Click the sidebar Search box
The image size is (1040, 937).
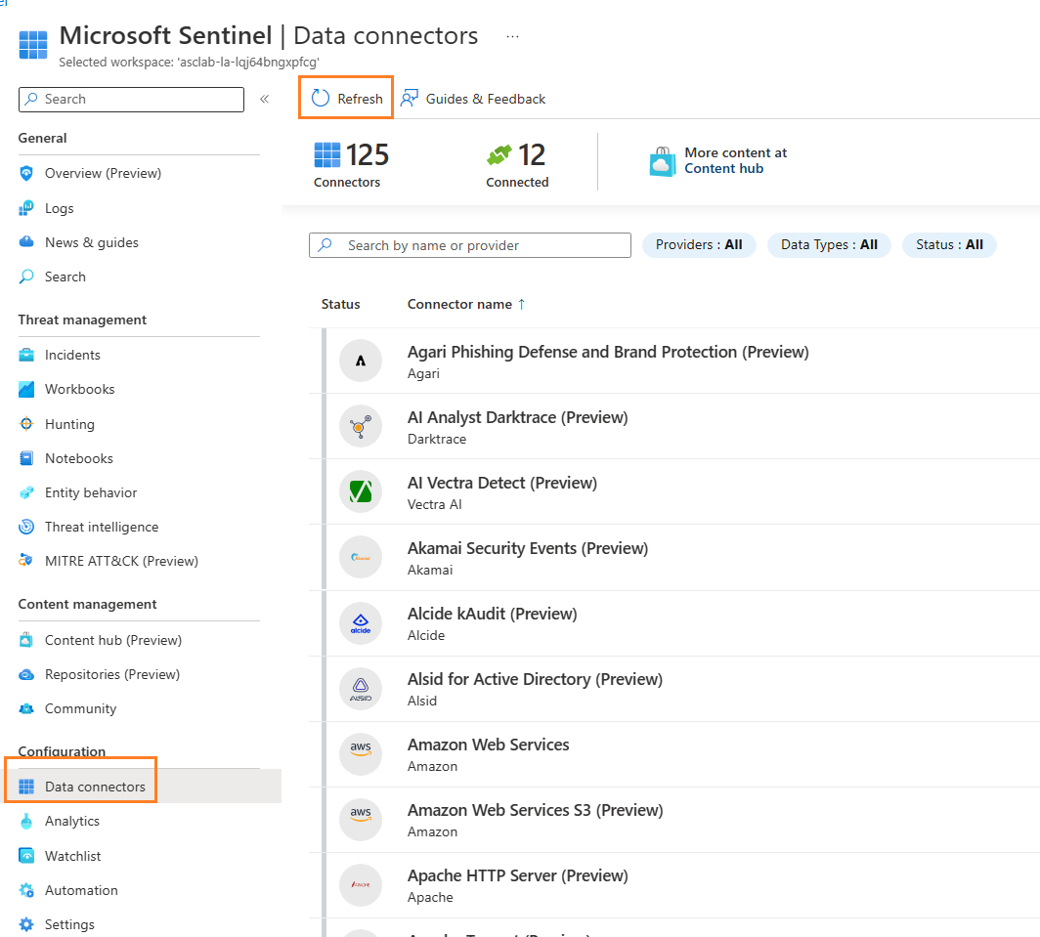click(x=137, y=99)
